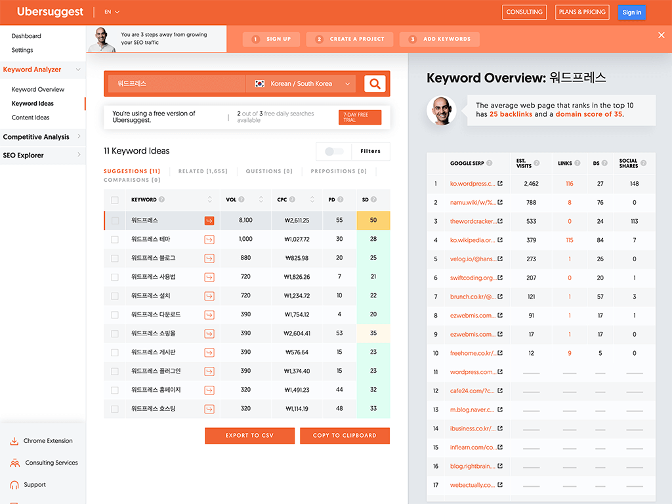Click the orange search magnifier button

coord(375,83)
